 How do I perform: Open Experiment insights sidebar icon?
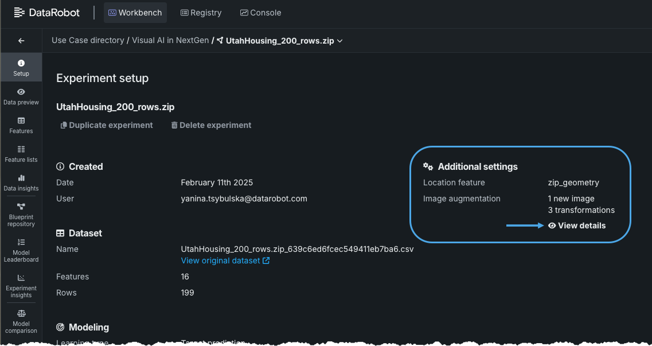21,285
